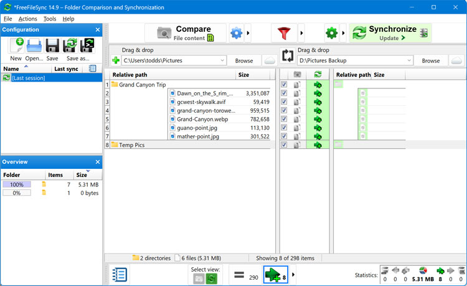Select Temp Pics folder row
Screen dimensions: 467x286
pyautogui.click(x=189, y=145)
